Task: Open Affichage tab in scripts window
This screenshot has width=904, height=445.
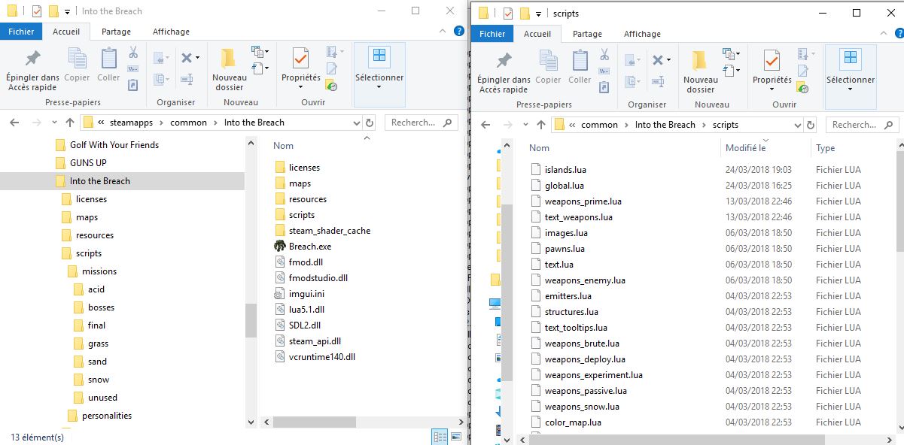Action: 641,34
